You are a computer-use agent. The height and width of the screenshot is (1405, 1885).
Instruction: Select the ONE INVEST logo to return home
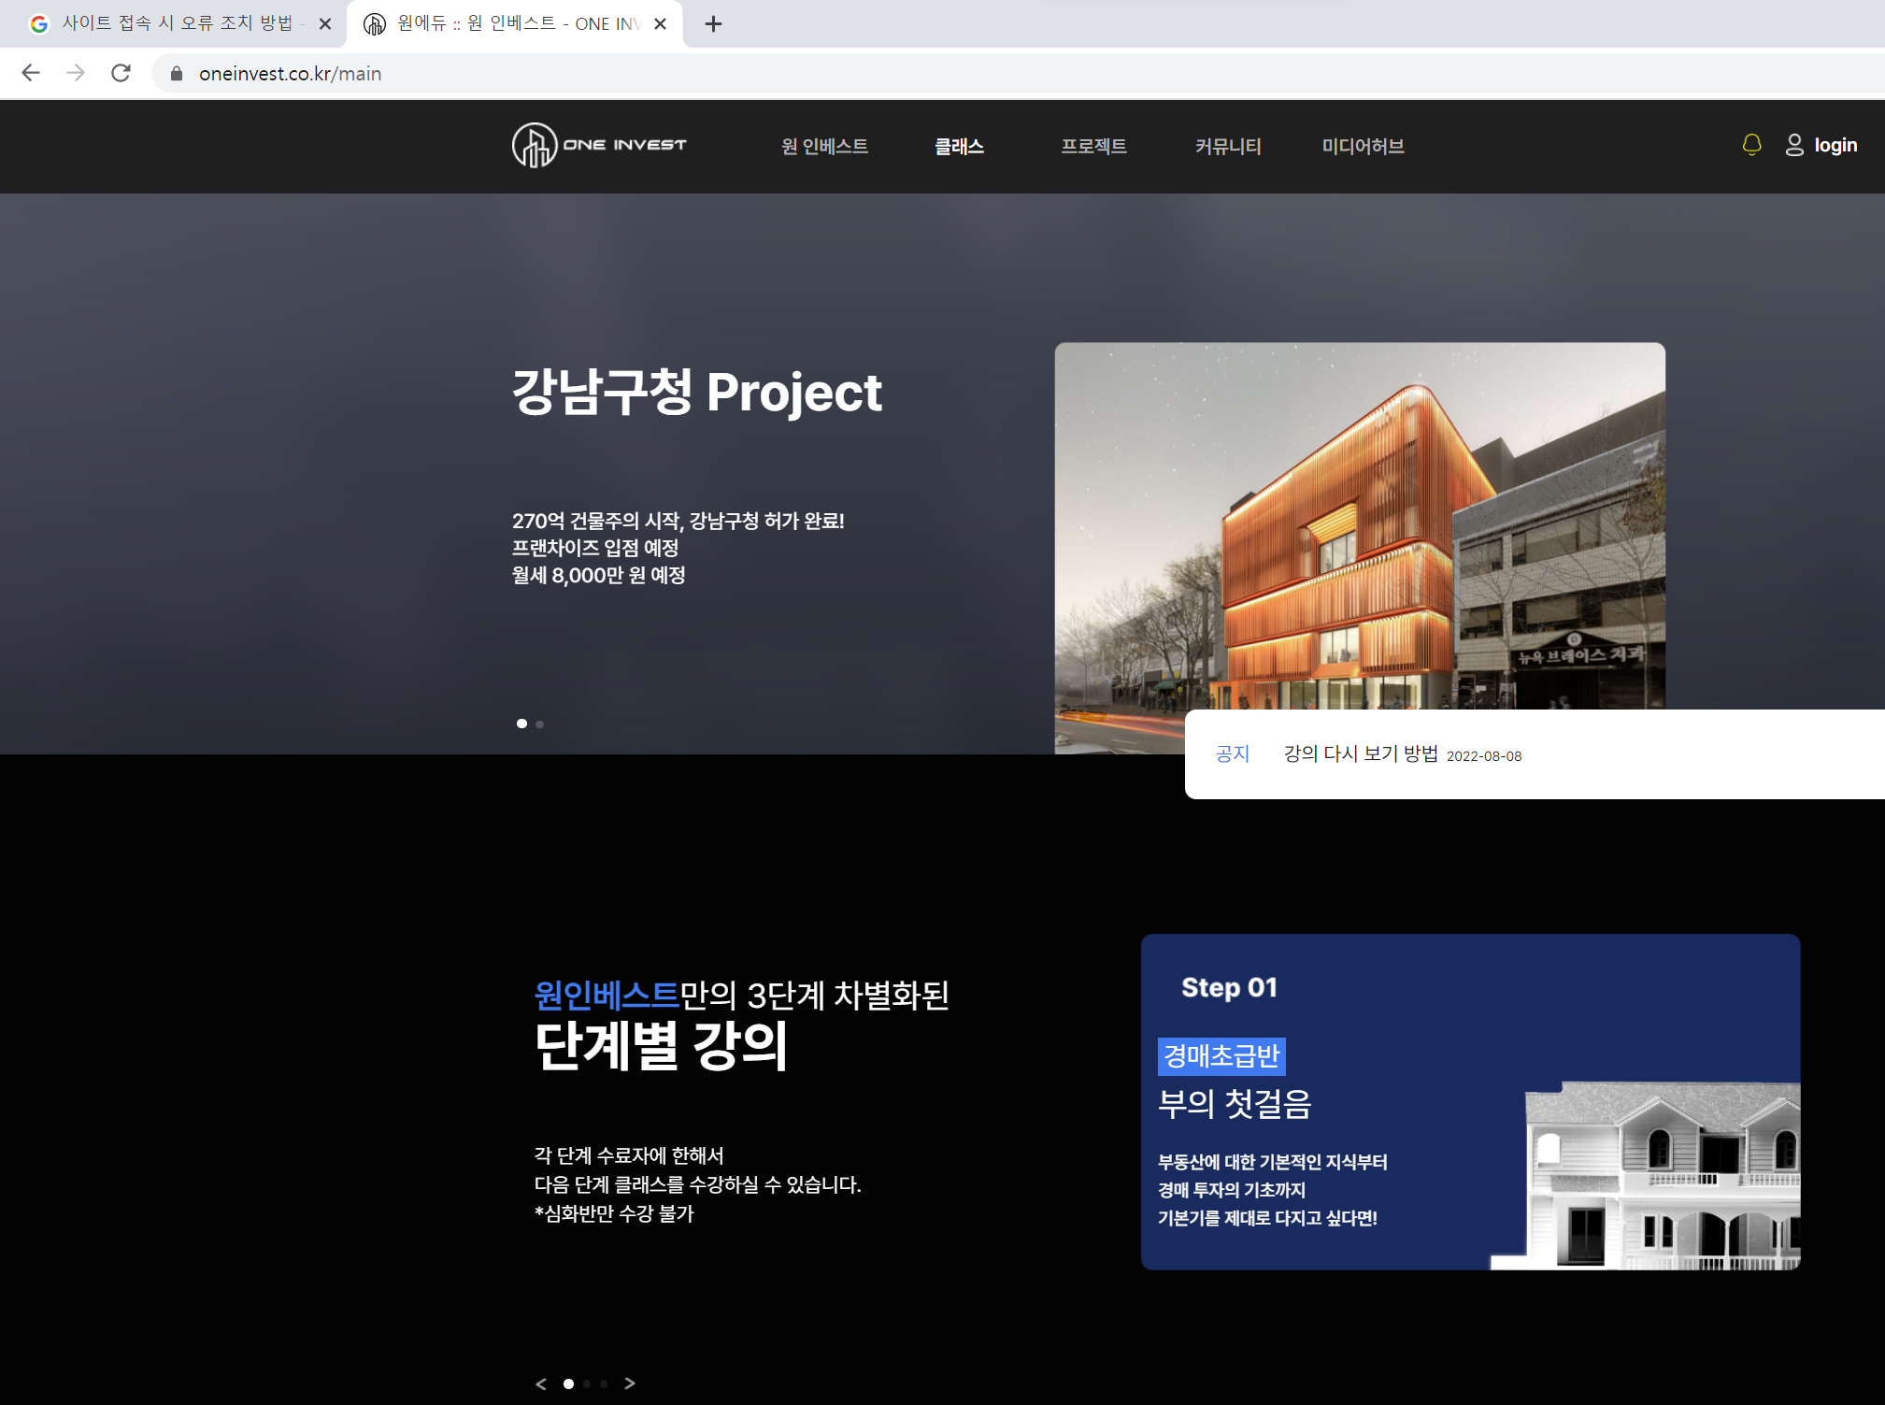click(x=599, y=145)
